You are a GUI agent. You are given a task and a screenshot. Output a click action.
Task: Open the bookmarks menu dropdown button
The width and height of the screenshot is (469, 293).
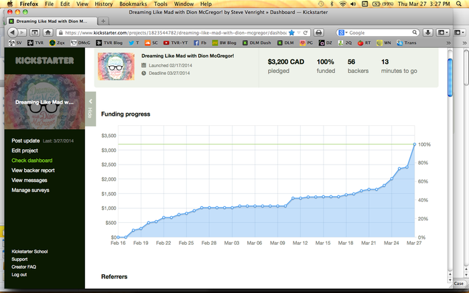tap(444, 33)
